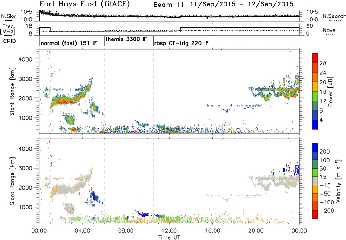Click the 'Power [dB]' color bar label
346x240 pixels.
coord(330,91)
